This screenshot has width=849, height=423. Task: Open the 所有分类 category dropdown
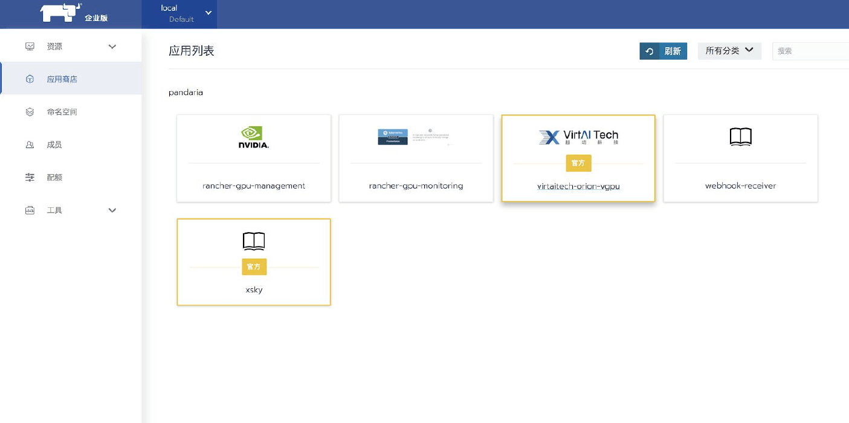pyautogui.click(x=729, y=51)
